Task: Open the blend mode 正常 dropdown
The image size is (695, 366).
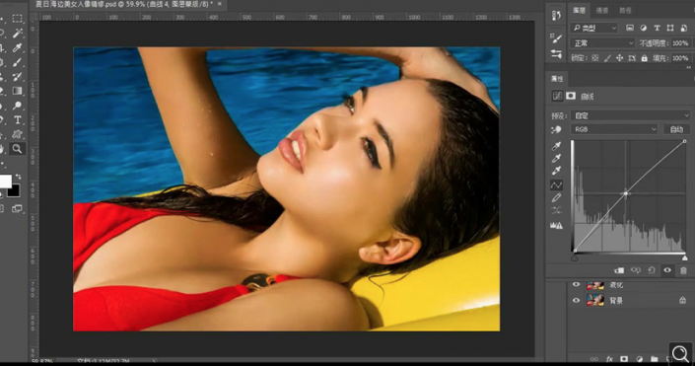Action: coord(602,43)
